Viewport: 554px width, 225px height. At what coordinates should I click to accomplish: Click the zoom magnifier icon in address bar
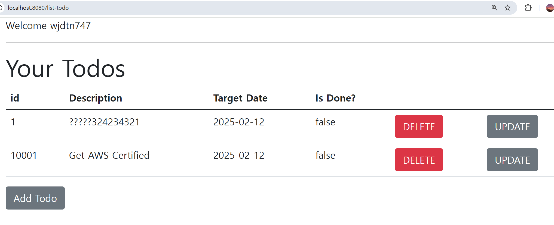point(494,8)
